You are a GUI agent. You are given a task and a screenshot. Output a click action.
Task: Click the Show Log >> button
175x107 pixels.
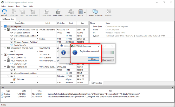107,60
